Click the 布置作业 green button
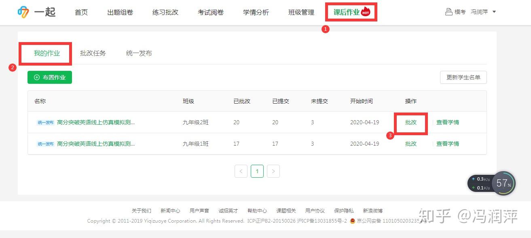531x238 pixels. (50, 77)
